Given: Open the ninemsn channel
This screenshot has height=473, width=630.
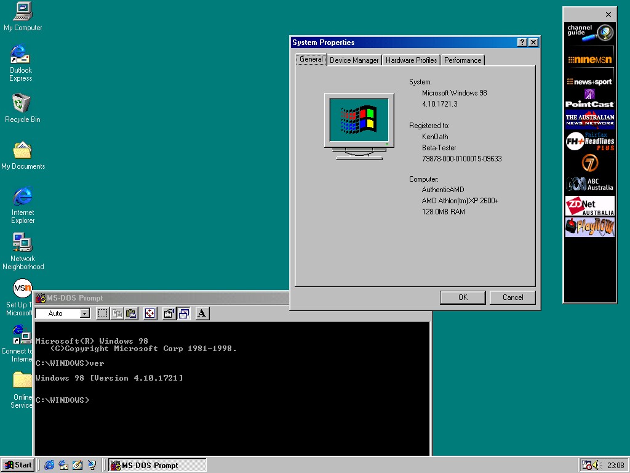Looking at the screenshot, I should coord(590,60).
